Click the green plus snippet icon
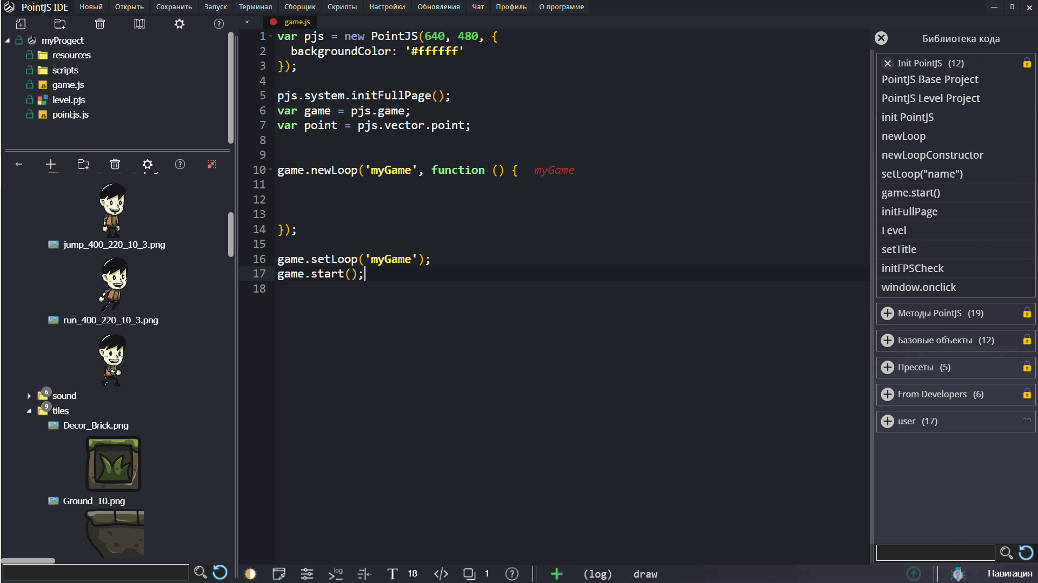Screen dimensions: 1038x583 (556, 574)
